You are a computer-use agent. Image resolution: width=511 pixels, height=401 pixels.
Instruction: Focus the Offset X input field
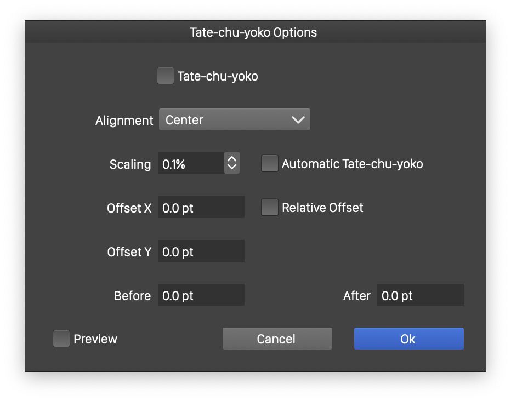(x=201, y=208)
